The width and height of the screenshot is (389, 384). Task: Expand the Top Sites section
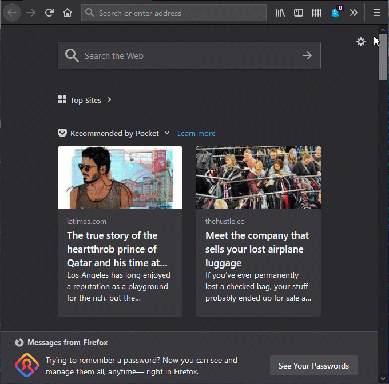(109, 100)
